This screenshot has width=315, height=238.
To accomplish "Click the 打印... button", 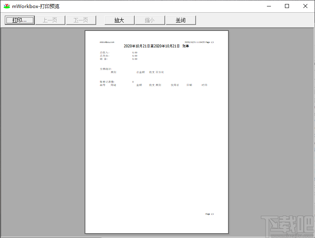I will 20,20.
